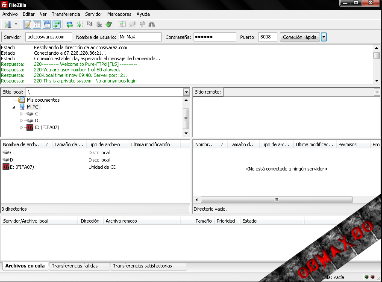Sort queue by Servidor/Archivo local column

tap(39, 221)
